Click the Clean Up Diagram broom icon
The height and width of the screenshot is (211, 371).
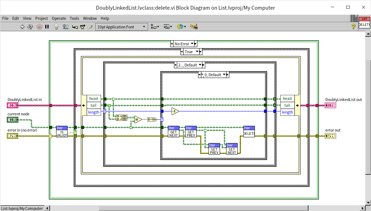click(x=194, y=27)
